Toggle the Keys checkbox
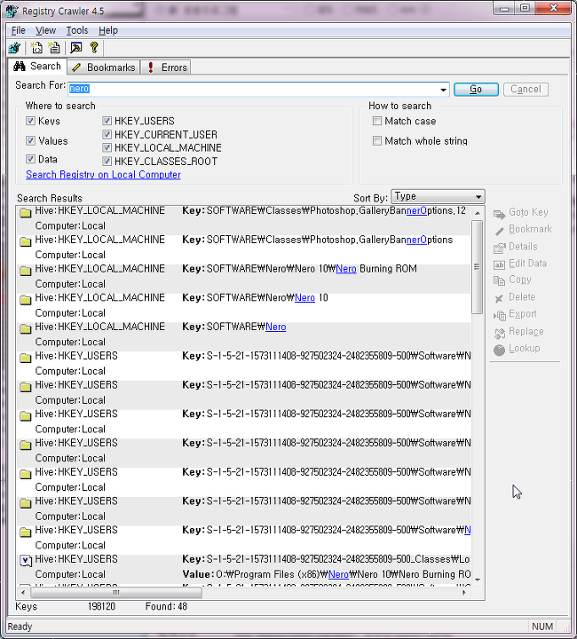The width and height of the screenshot is (577, 639). 30,121
